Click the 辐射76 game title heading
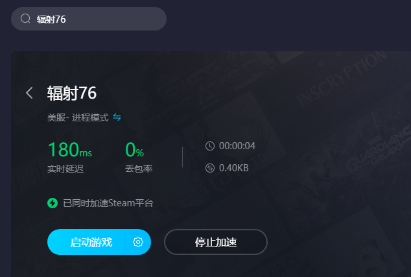Screen dimensions: 411x277 pos(72,93)
